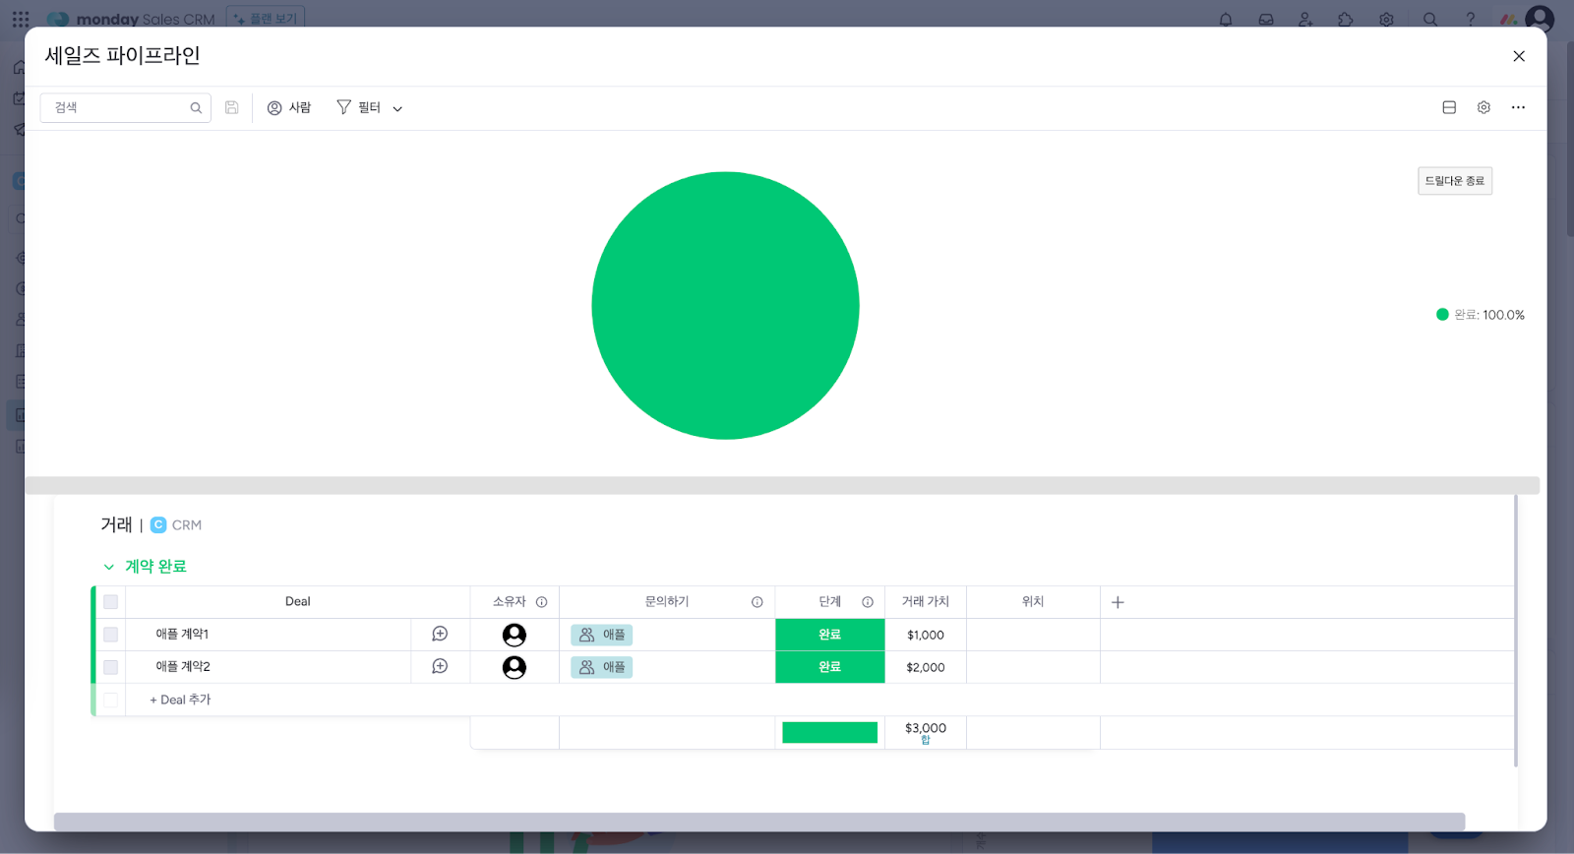Collapse the 계약 완료 group
The width and height of the screenshot is (1574, 854).
[108, 567]
